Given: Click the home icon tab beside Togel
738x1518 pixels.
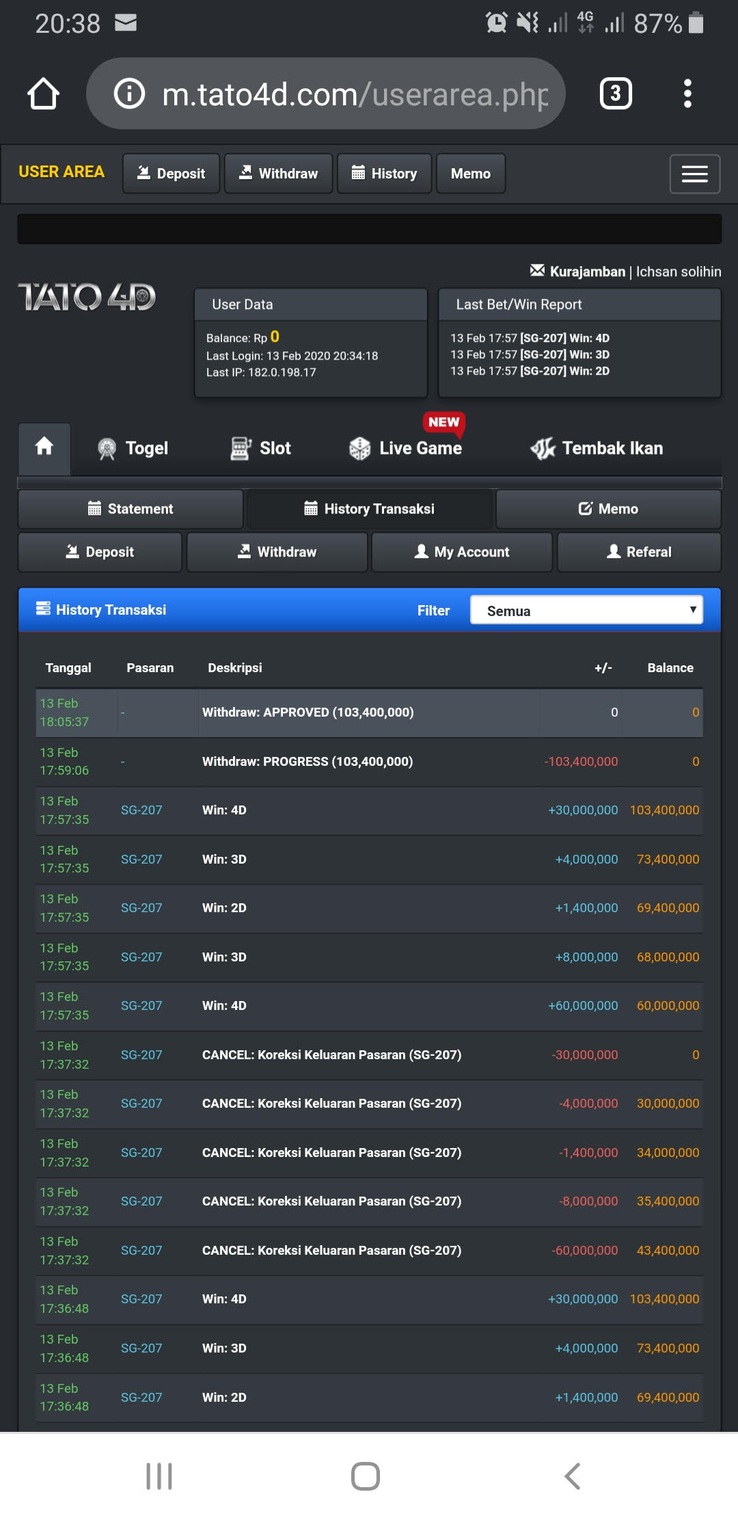Looking at the screenshot, I should [x=44, y=448].
